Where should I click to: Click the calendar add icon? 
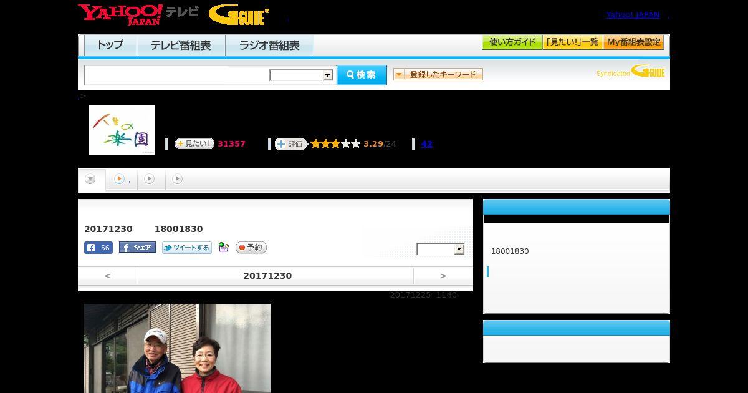coord(224,248)
